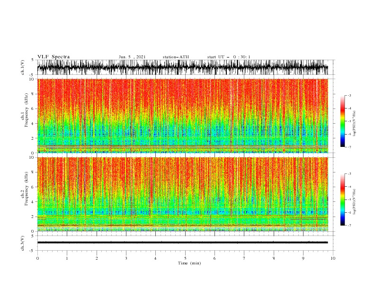Click time axis tick label "0"

coord(37,258)
